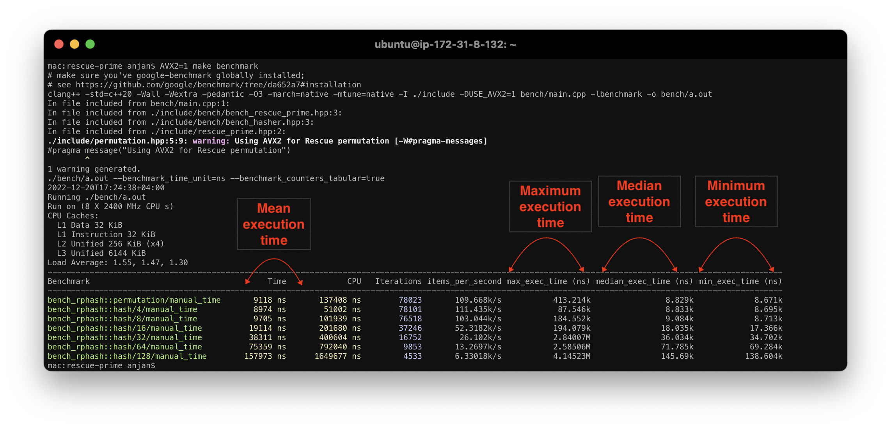Click the green zoom window button
891x429 pixels.
(90, 44)
